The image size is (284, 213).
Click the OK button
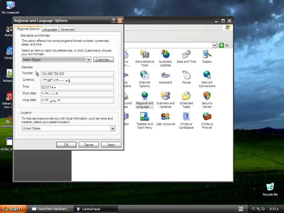tap(66, 145)
